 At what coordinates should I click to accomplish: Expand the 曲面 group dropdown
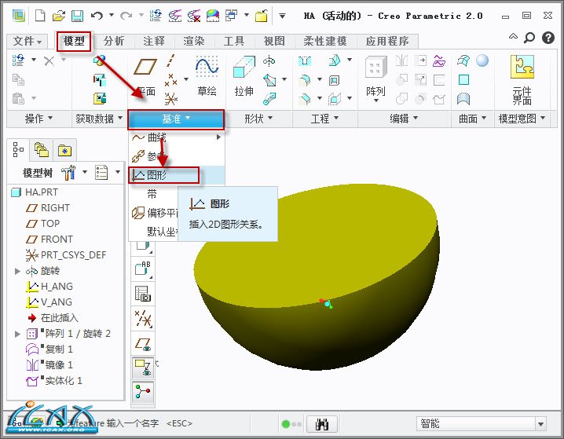click(472, 119)
